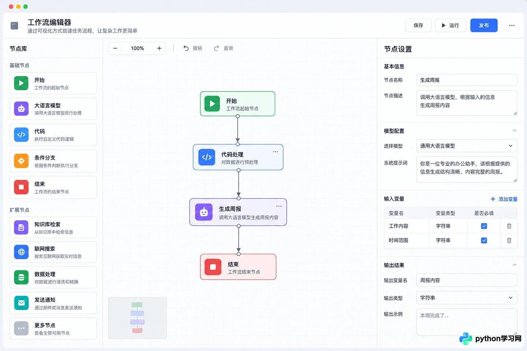Toggle required checkbox for 时间范围

coord(484,240)
